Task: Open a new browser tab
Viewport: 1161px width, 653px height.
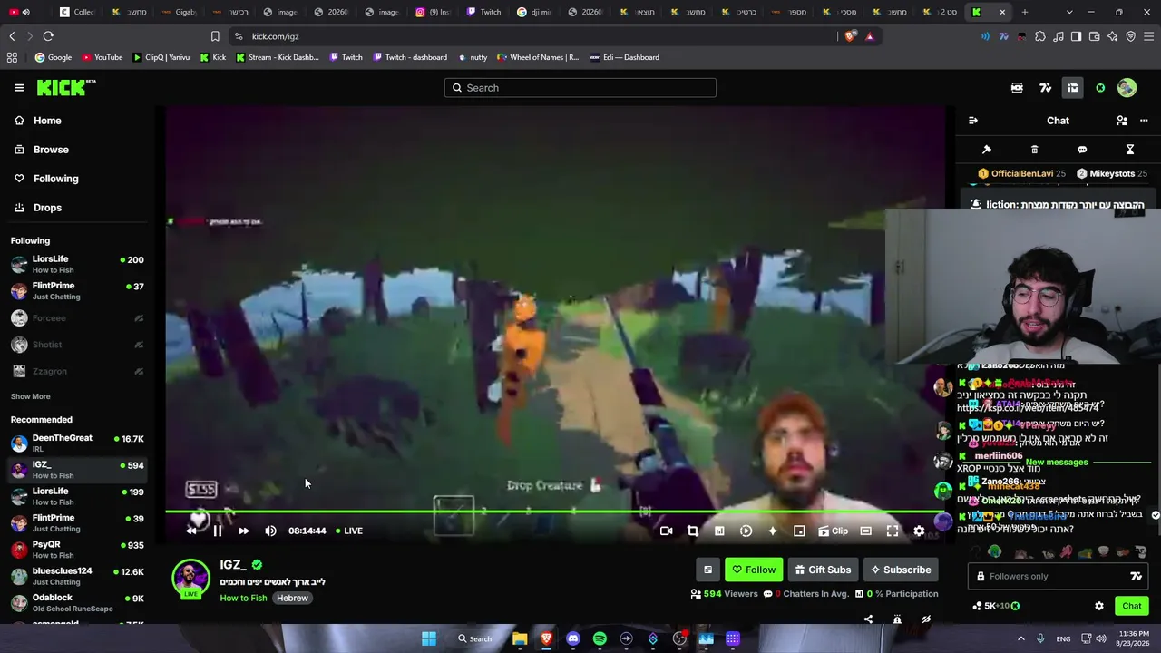Action: (x=1025, y=12)
